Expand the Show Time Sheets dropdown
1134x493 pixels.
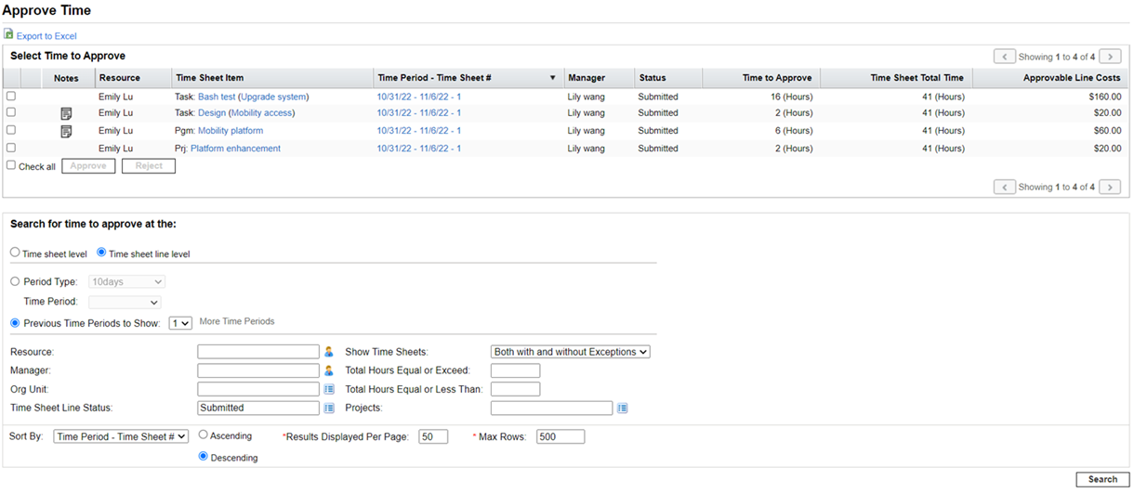coord(571,352)
